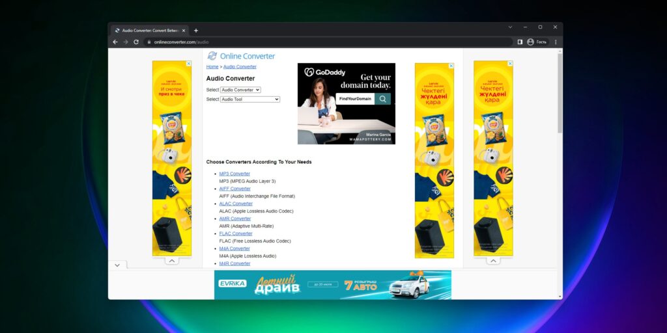Collapse the bottom banner with the down chevron
The image size is (667, 333).
[117, 265]
